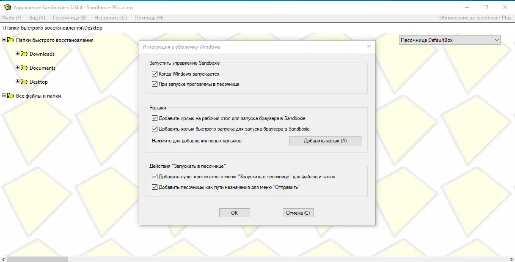
Task: Click 'Обновление до Sandboxie-Plus' menu item
Action: point(476,18)
